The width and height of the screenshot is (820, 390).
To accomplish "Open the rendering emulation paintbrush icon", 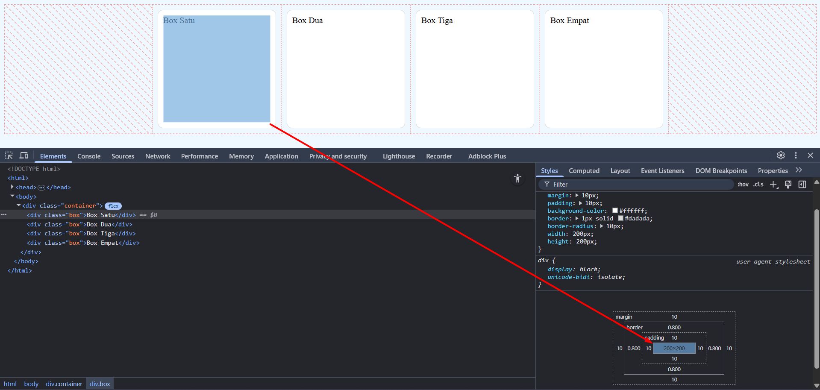I will click(x=788, y=185).
